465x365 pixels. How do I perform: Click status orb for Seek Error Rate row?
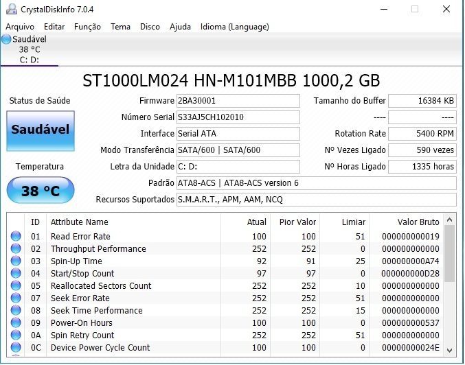[16, 298]
